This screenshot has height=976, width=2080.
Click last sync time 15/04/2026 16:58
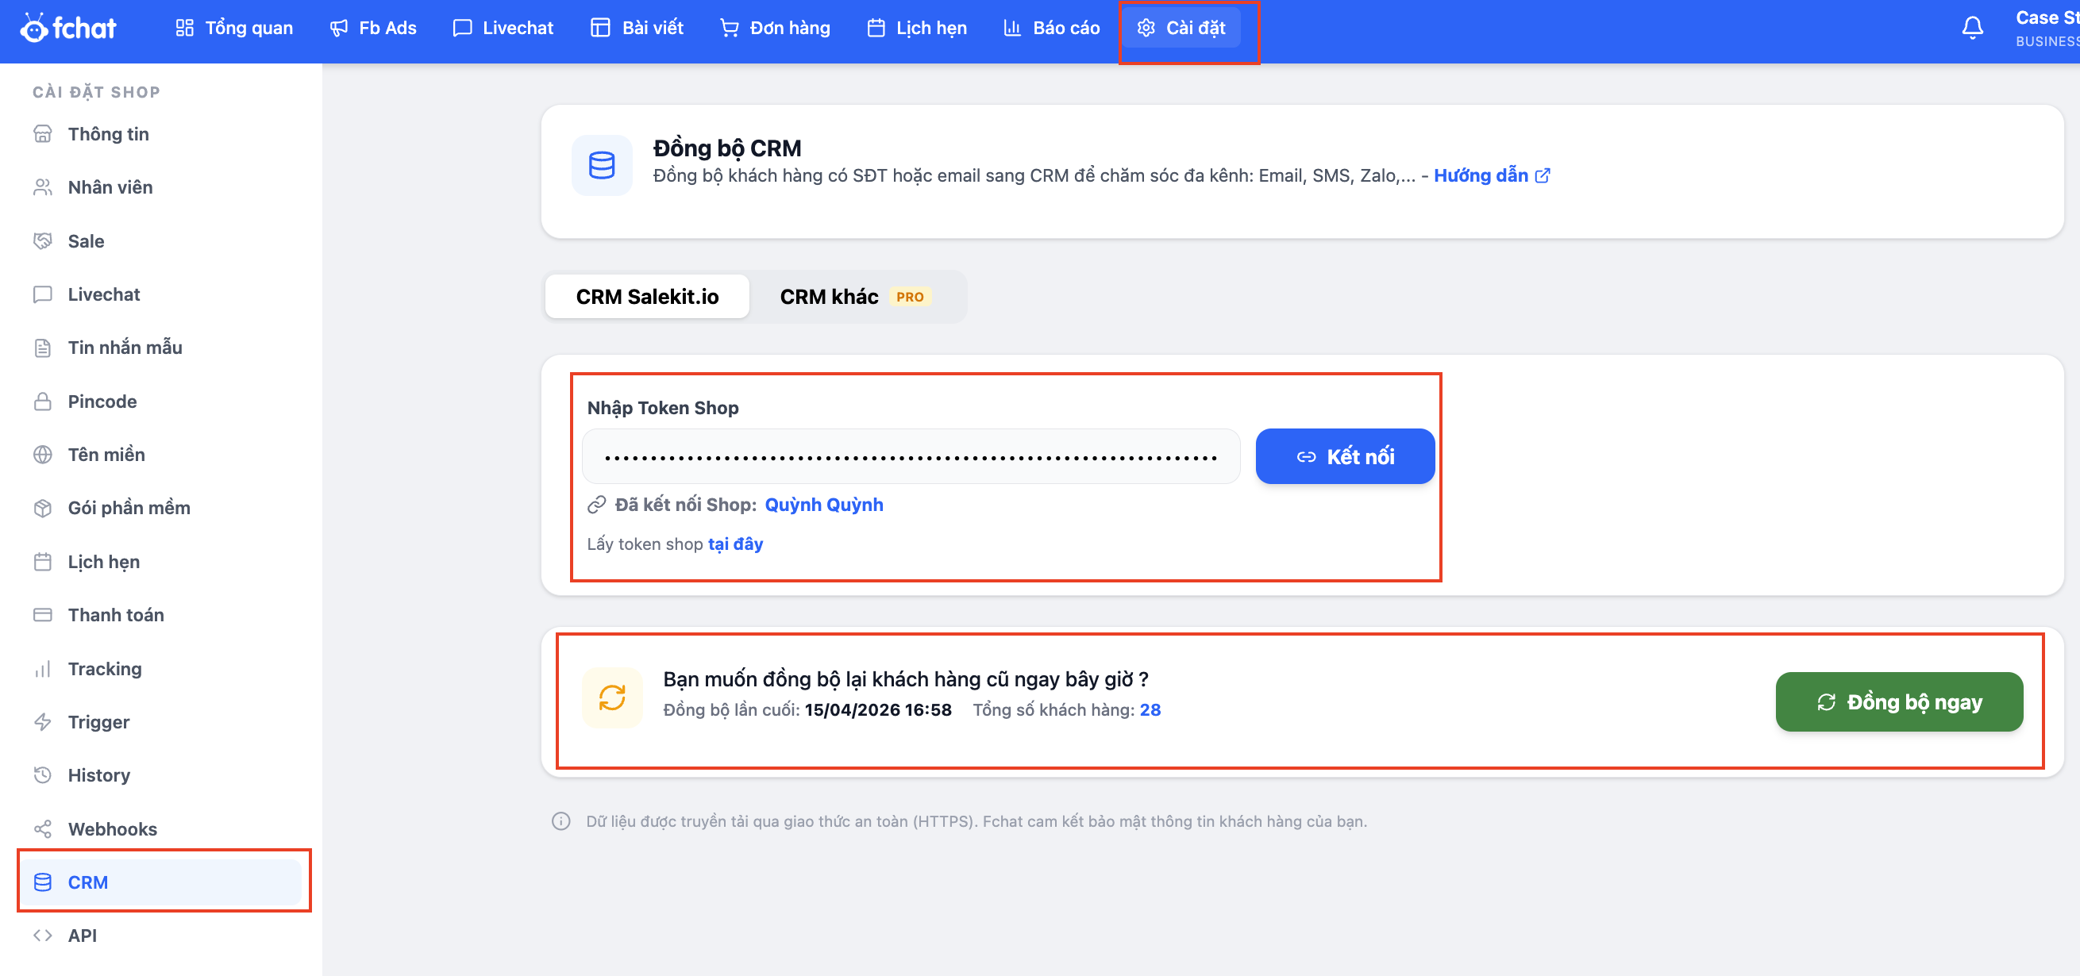point(878,709)
